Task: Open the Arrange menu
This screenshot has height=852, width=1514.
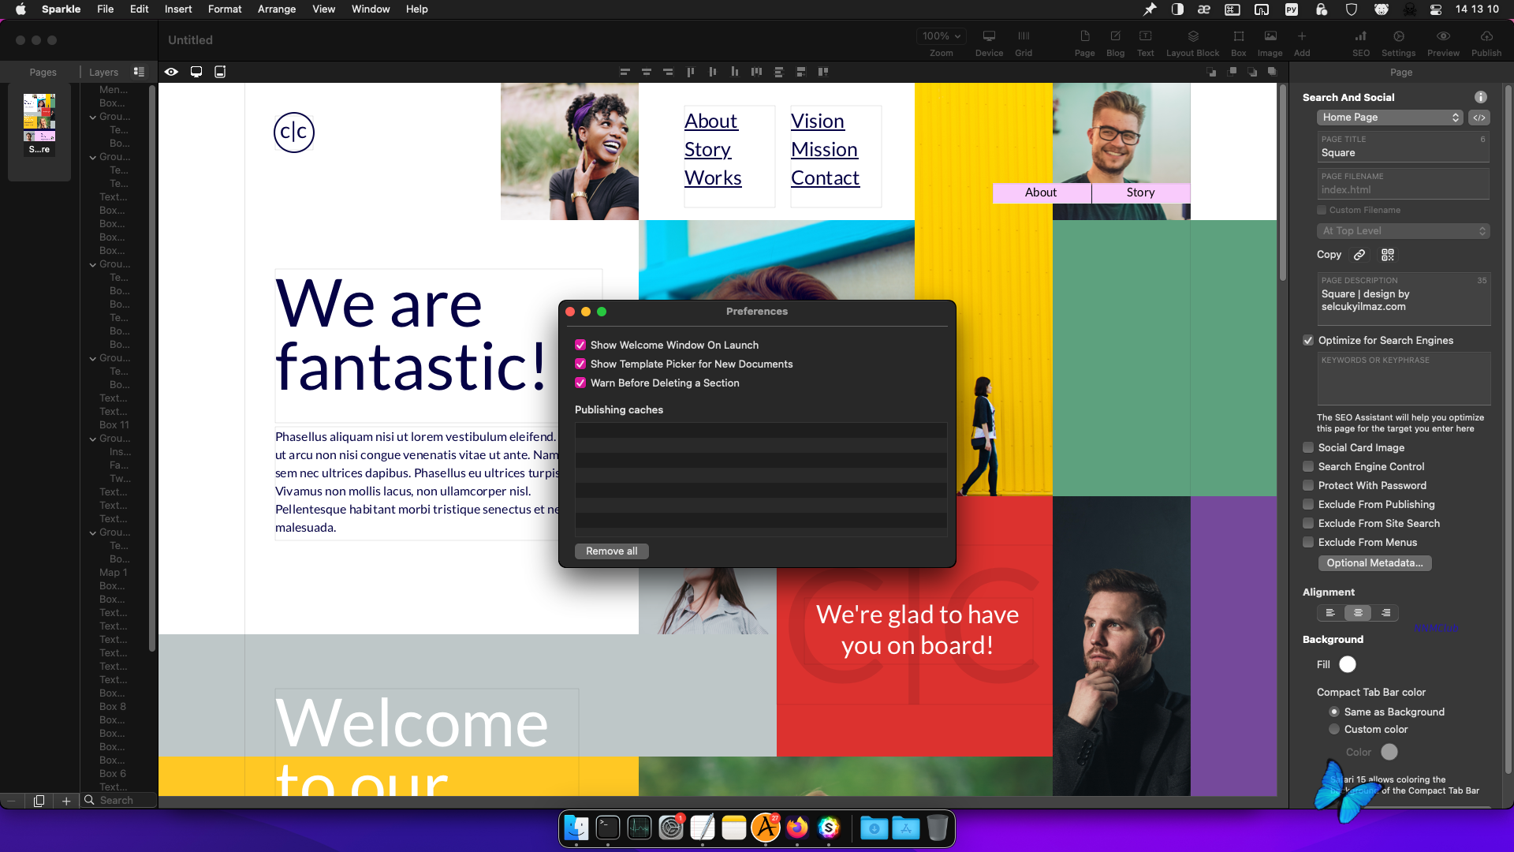Action: 277,9
